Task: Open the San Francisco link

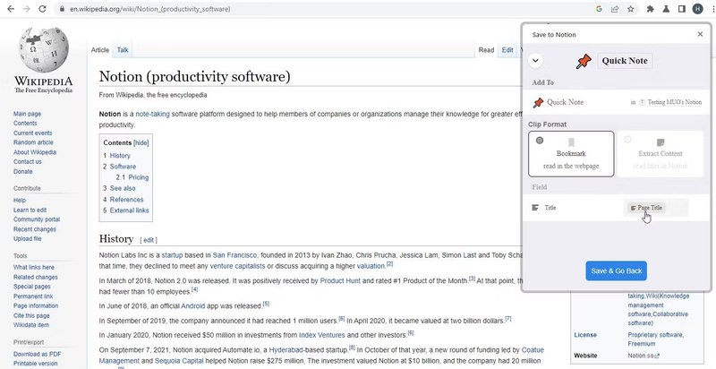Action: click(x=234, y=255)
